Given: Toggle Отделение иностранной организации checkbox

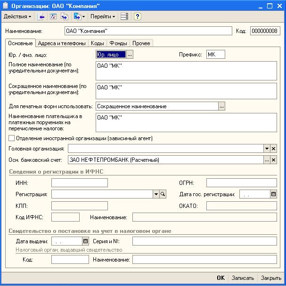Looking at the screenshot, I should [x=12, y=138].
